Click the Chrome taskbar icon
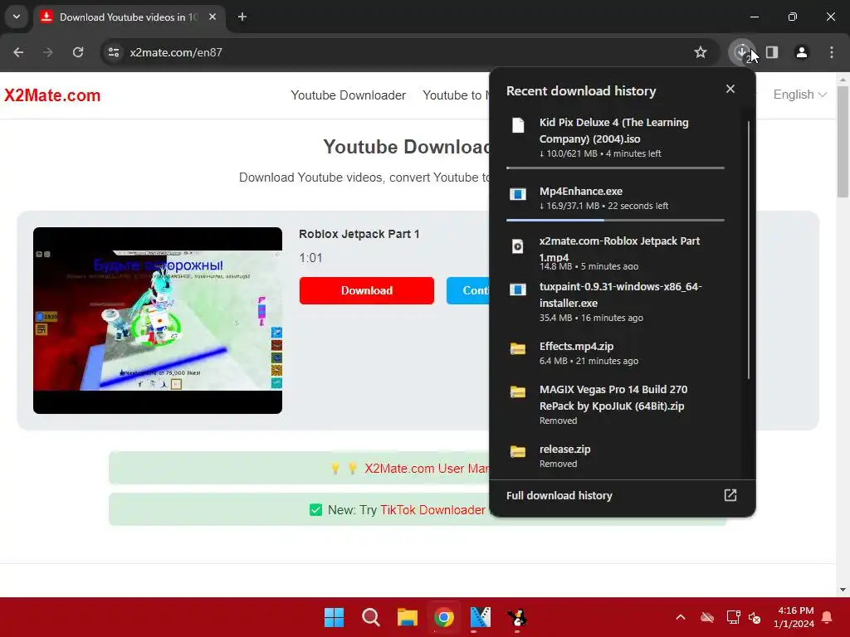 [444, 617]
